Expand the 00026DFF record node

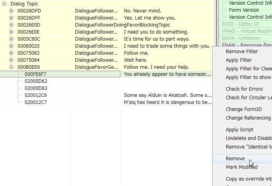(11, 18)
